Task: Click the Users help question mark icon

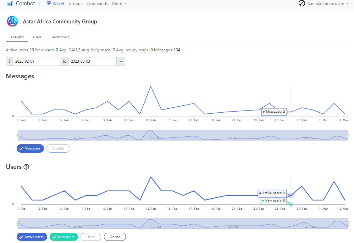Action: pyautogui.click(x=26, y=167)
